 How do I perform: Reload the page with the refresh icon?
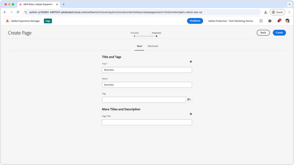18,12
